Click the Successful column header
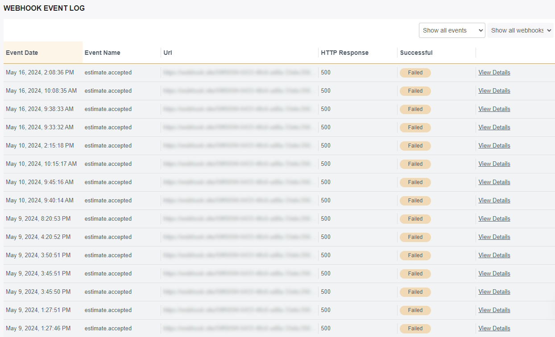This screenshot has width=555, height=337. (x=416, y=53)
